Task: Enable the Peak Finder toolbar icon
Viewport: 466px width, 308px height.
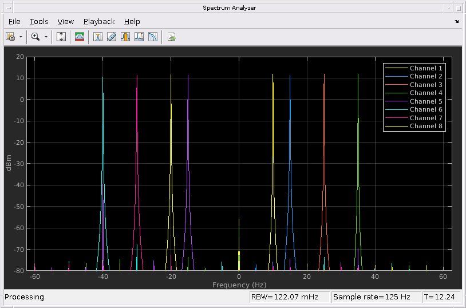Action: click(125, 37)
